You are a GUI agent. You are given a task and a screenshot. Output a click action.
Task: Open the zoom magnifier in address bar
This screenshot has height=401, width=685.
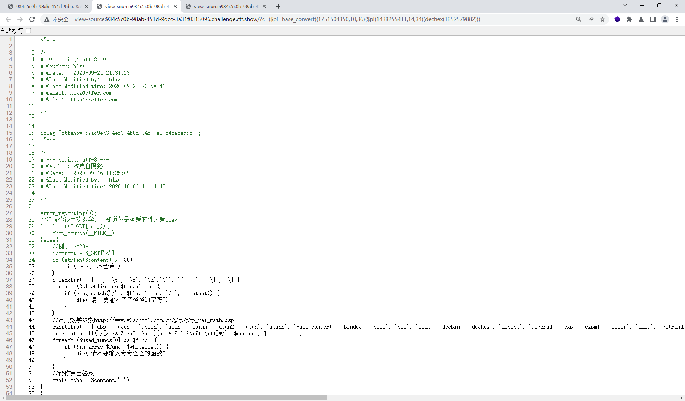[x=579, y=19]
